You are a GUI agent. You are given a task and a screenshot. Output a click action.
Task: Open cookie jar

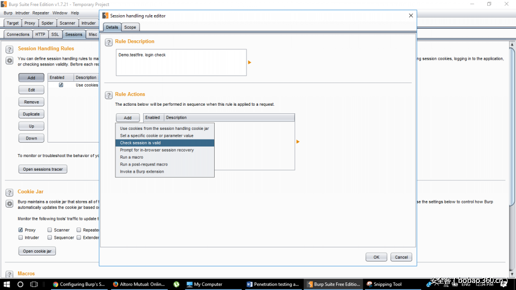pos(37,251)
